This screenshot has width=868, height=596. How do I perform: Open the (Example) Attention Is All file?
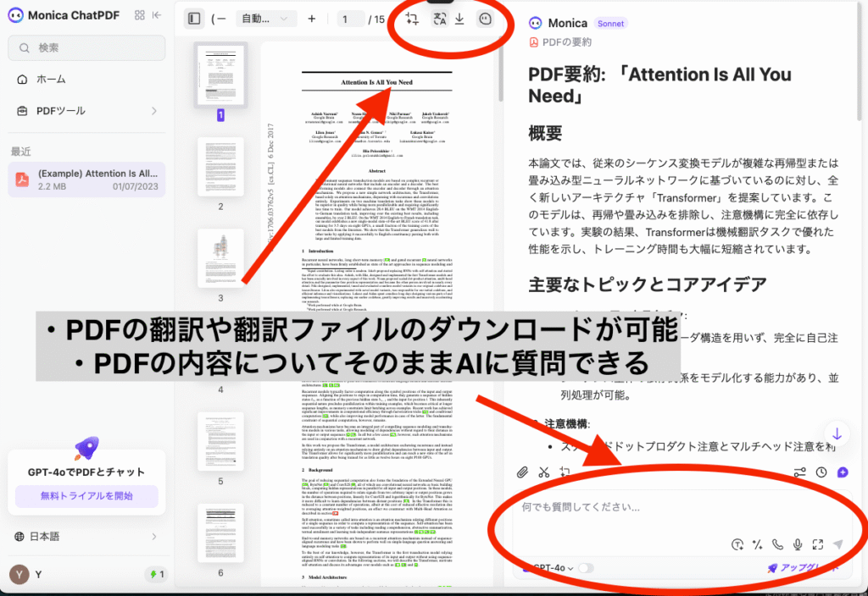tap(86, 179)
